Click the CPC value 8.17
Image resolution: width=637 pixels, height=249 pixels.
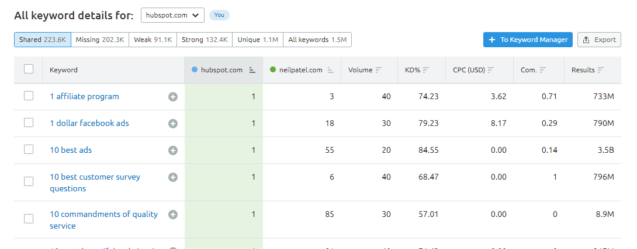point(498,123)
